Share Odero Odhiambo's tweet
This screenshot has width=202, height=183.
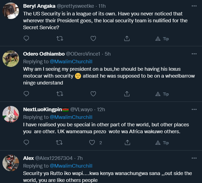point(127,94)
